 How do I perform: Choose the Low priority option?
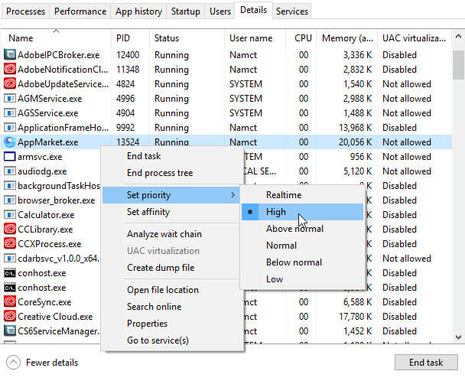point(275,279)
